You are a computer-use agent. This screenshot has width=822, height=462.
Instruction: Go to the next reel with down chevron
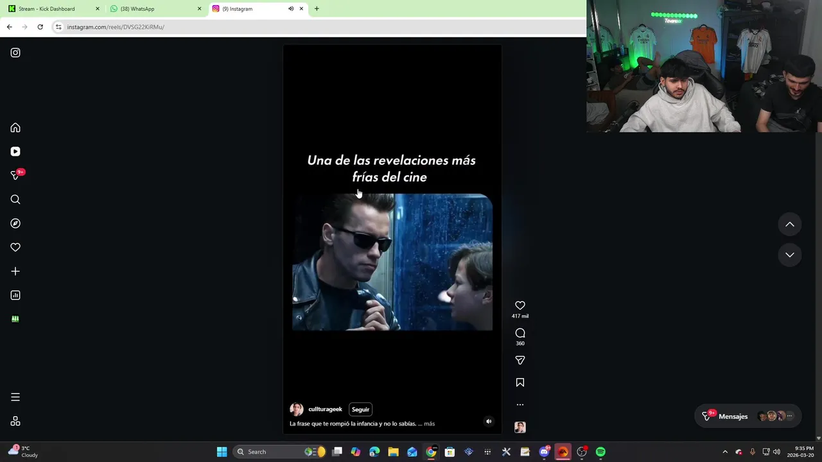pyautogui.click(x=790, y=255)
